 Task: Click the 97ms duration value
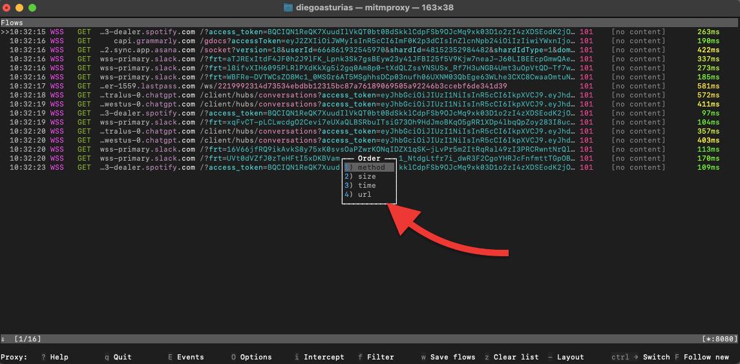[x=711, y=113]
